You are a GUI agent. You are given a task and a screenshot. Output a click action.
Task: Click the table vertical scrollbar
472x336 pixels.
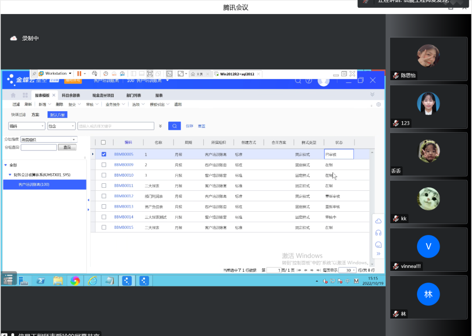coord(372,208)
